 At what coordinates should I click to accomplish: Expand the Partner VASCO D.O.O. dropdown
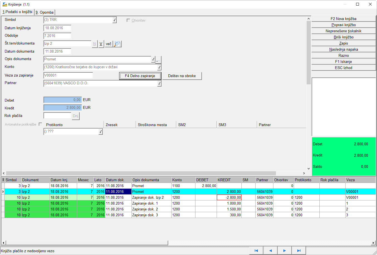(159, 84)
